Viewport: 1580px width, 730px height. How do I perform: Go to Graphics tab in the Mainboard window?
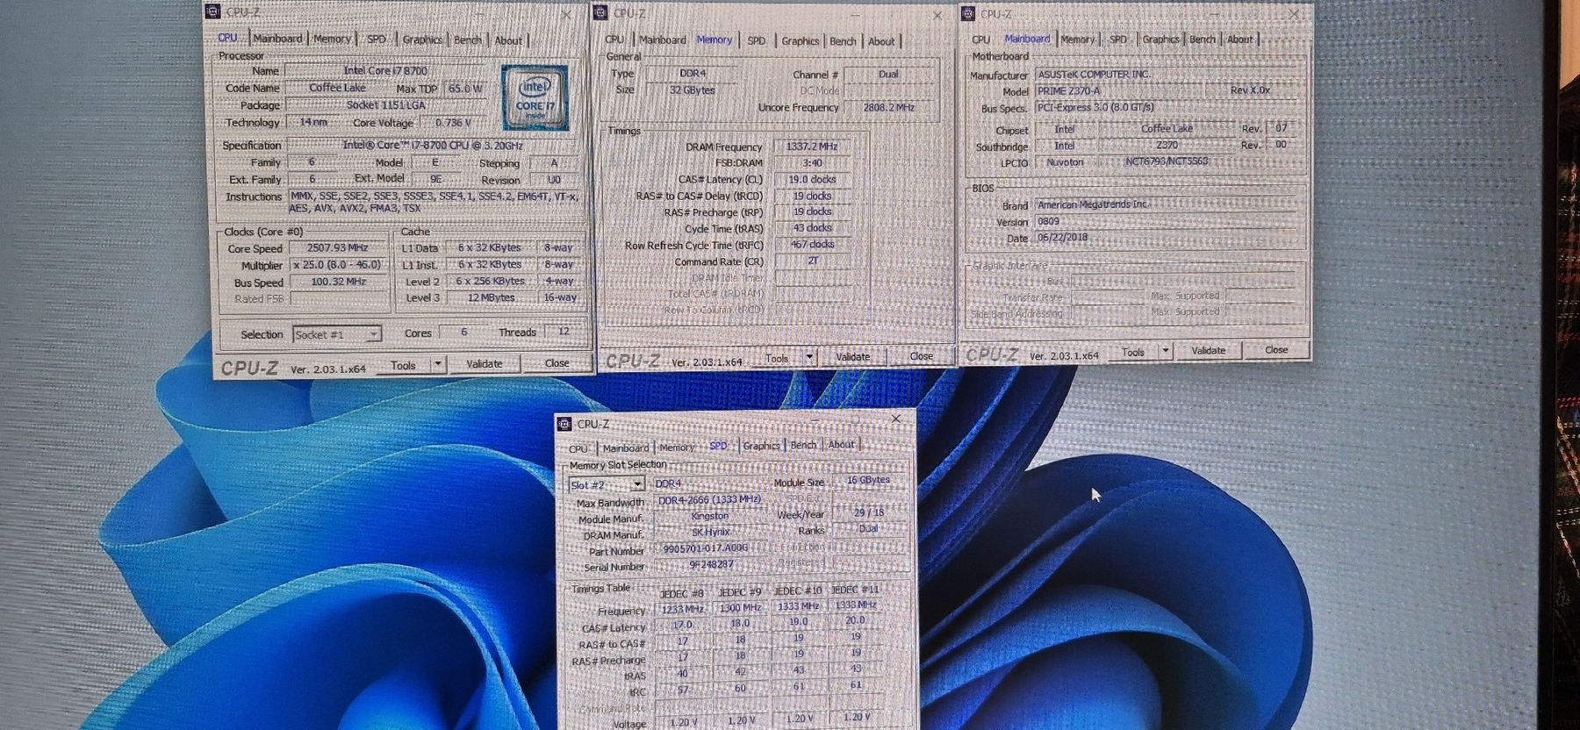1160,39
